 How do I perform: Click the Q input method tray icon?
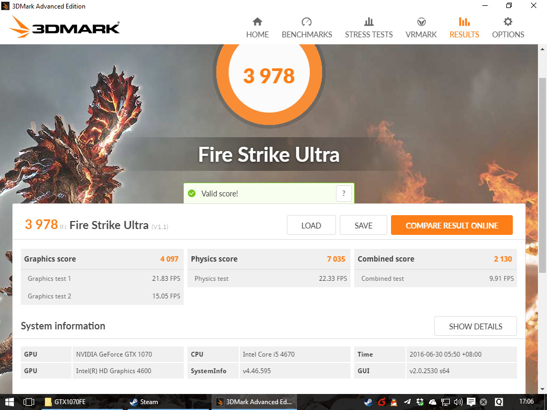[499, 402]
